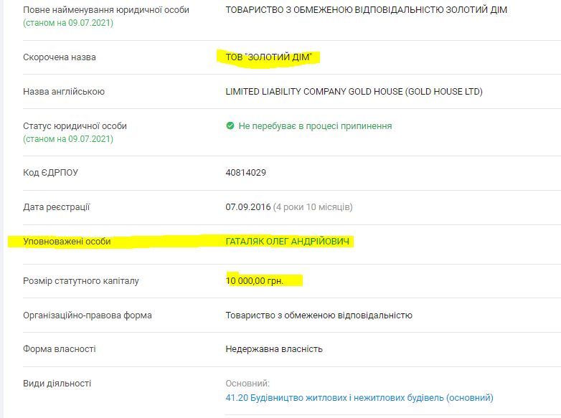The height and width of the screenshot is (418, 561).
Task: Open the ГАТАЛЯК ОЛЕГ АНДРІЙОВИЧ person link
Action: point(287,242)
